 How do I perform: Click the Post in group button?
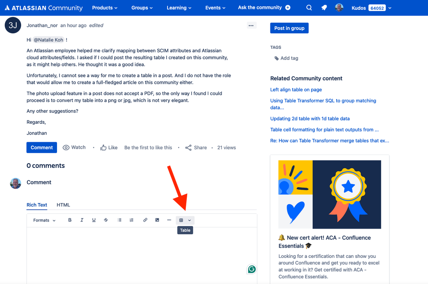click(x=289, y=28)
